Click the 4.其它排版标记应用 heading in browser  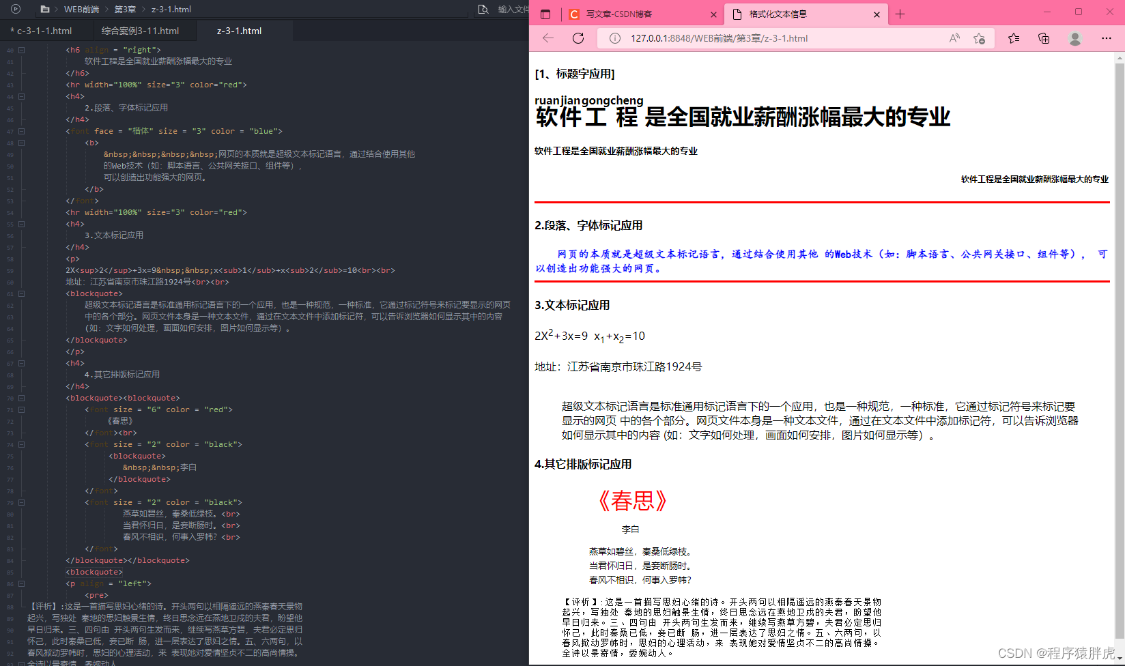583,464
